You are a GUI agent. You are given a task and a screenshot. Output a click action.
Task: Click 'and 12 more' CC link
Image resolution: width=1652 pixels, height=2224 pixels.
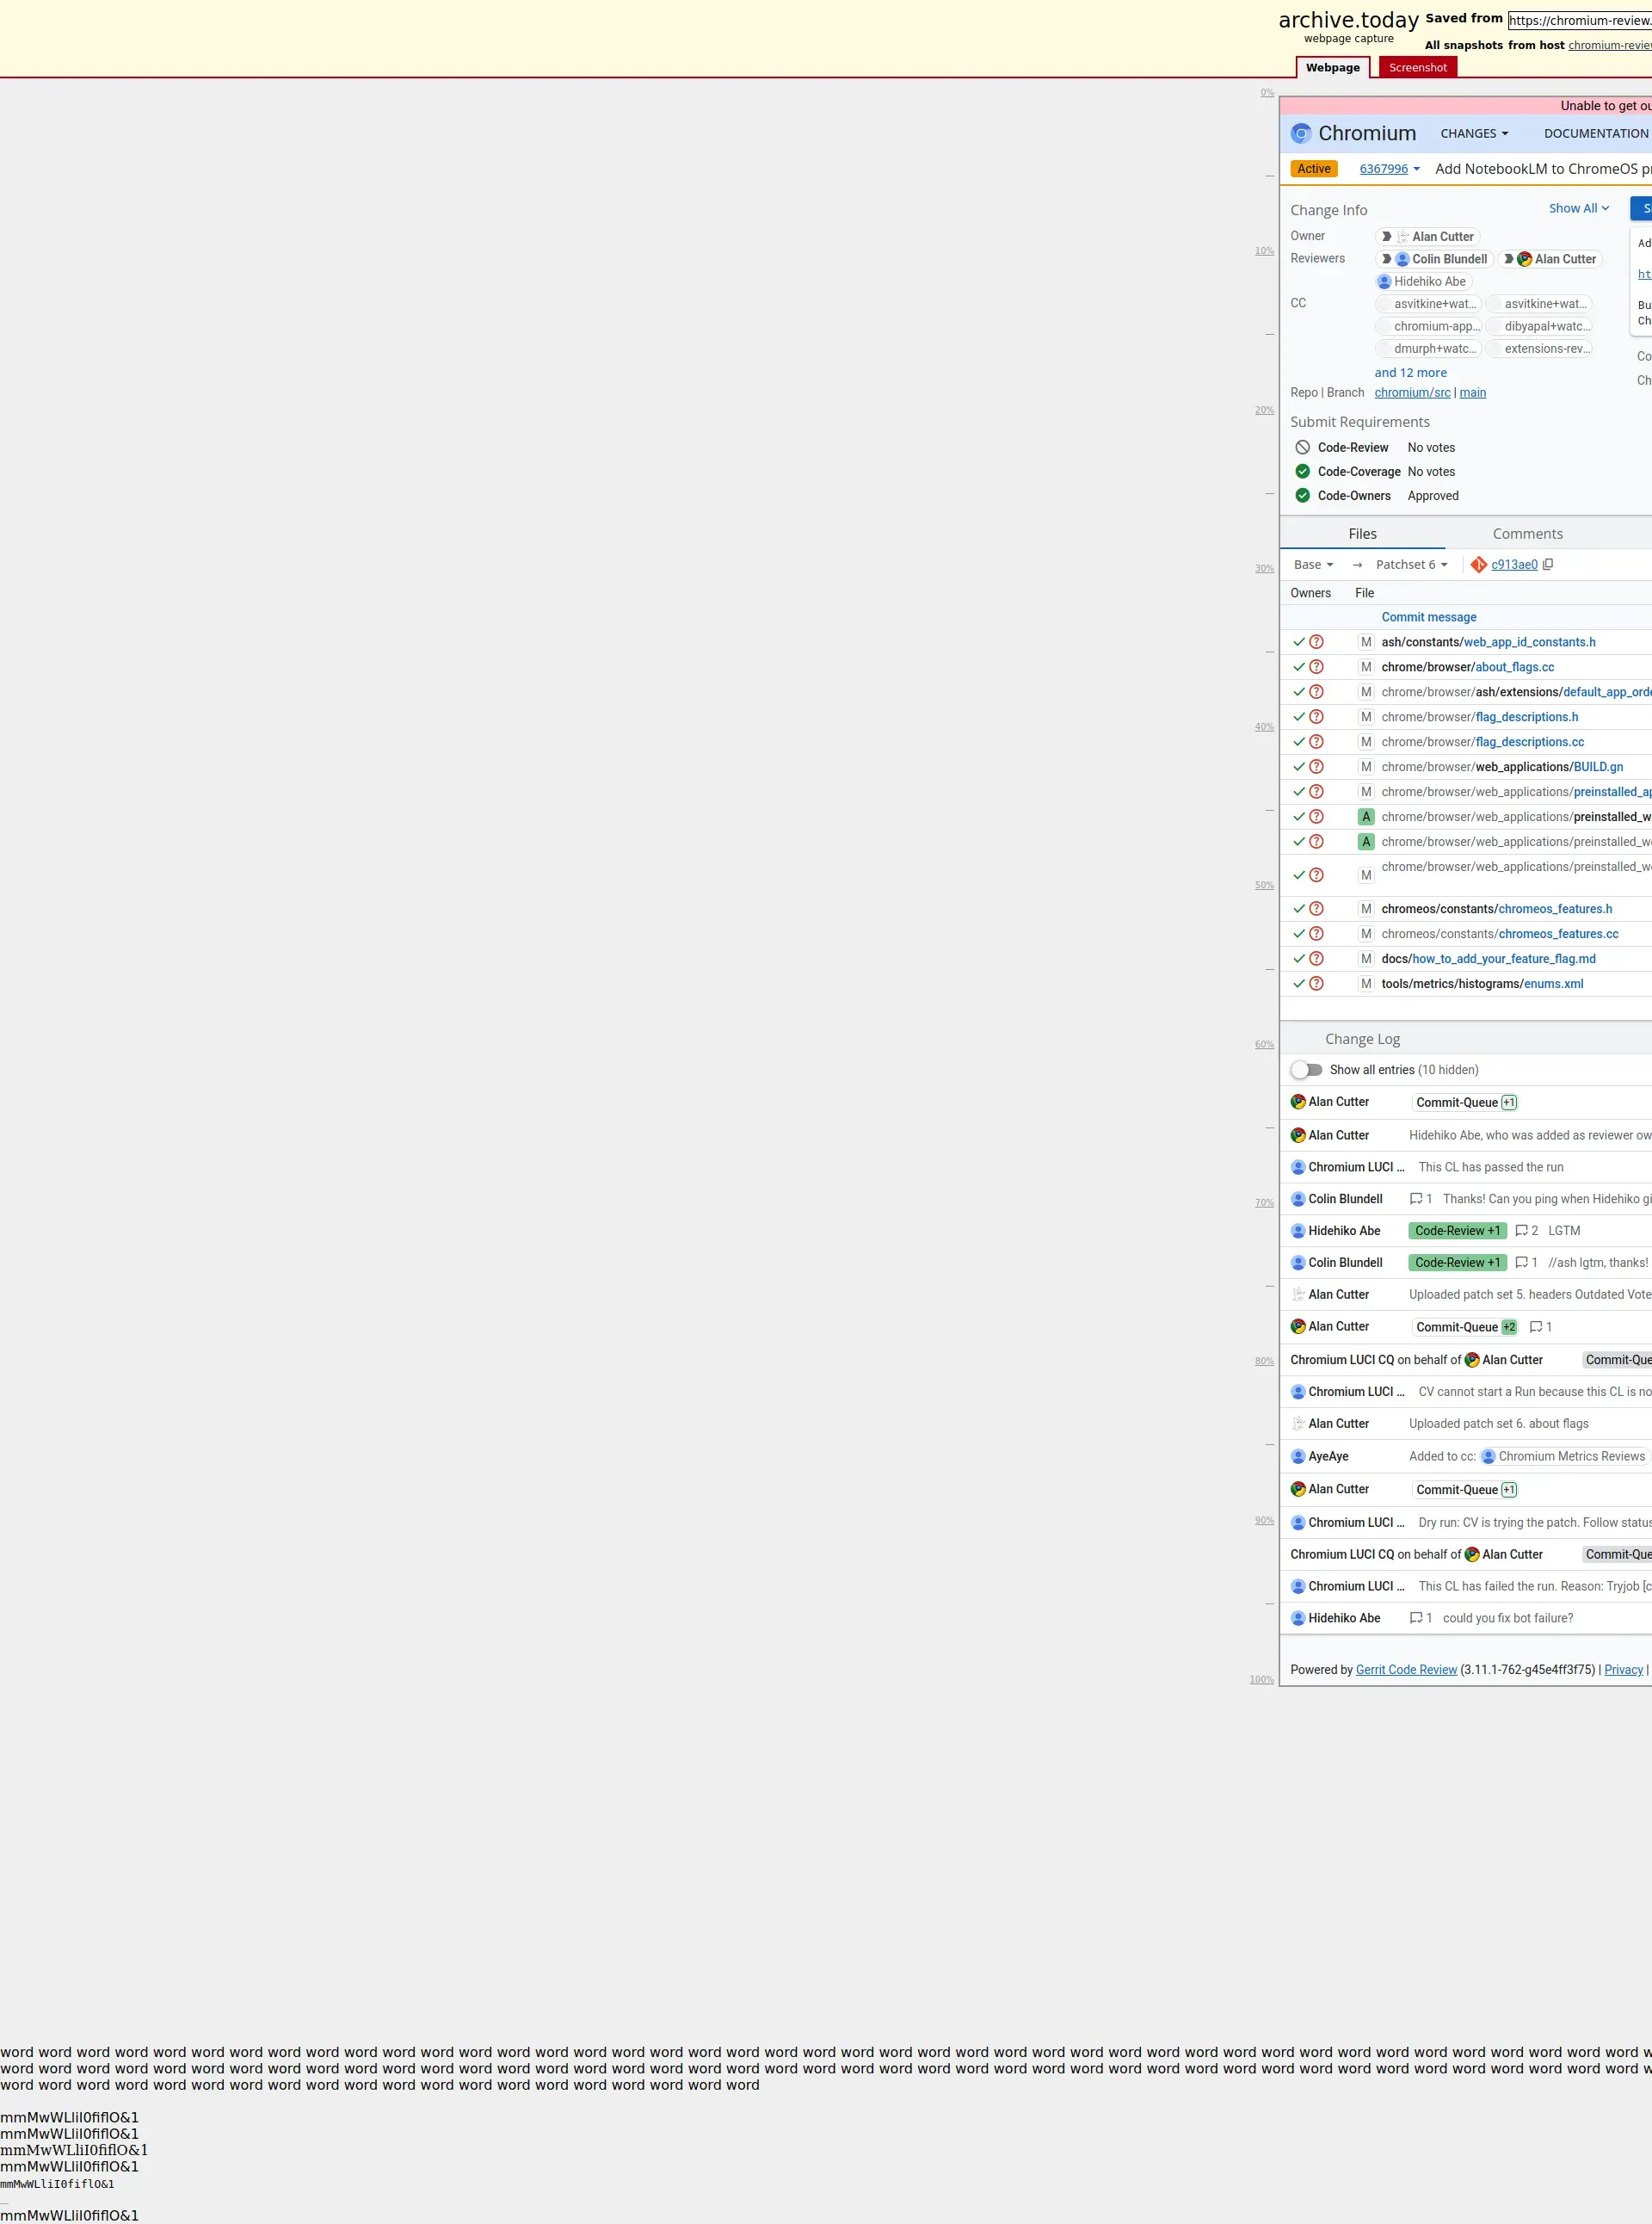[1410, 372]
